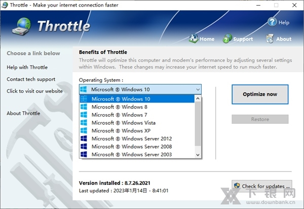Click the Windows logo beside Server 2003
The width and height of the screenshot is (304, 209).
pos(84,155)
